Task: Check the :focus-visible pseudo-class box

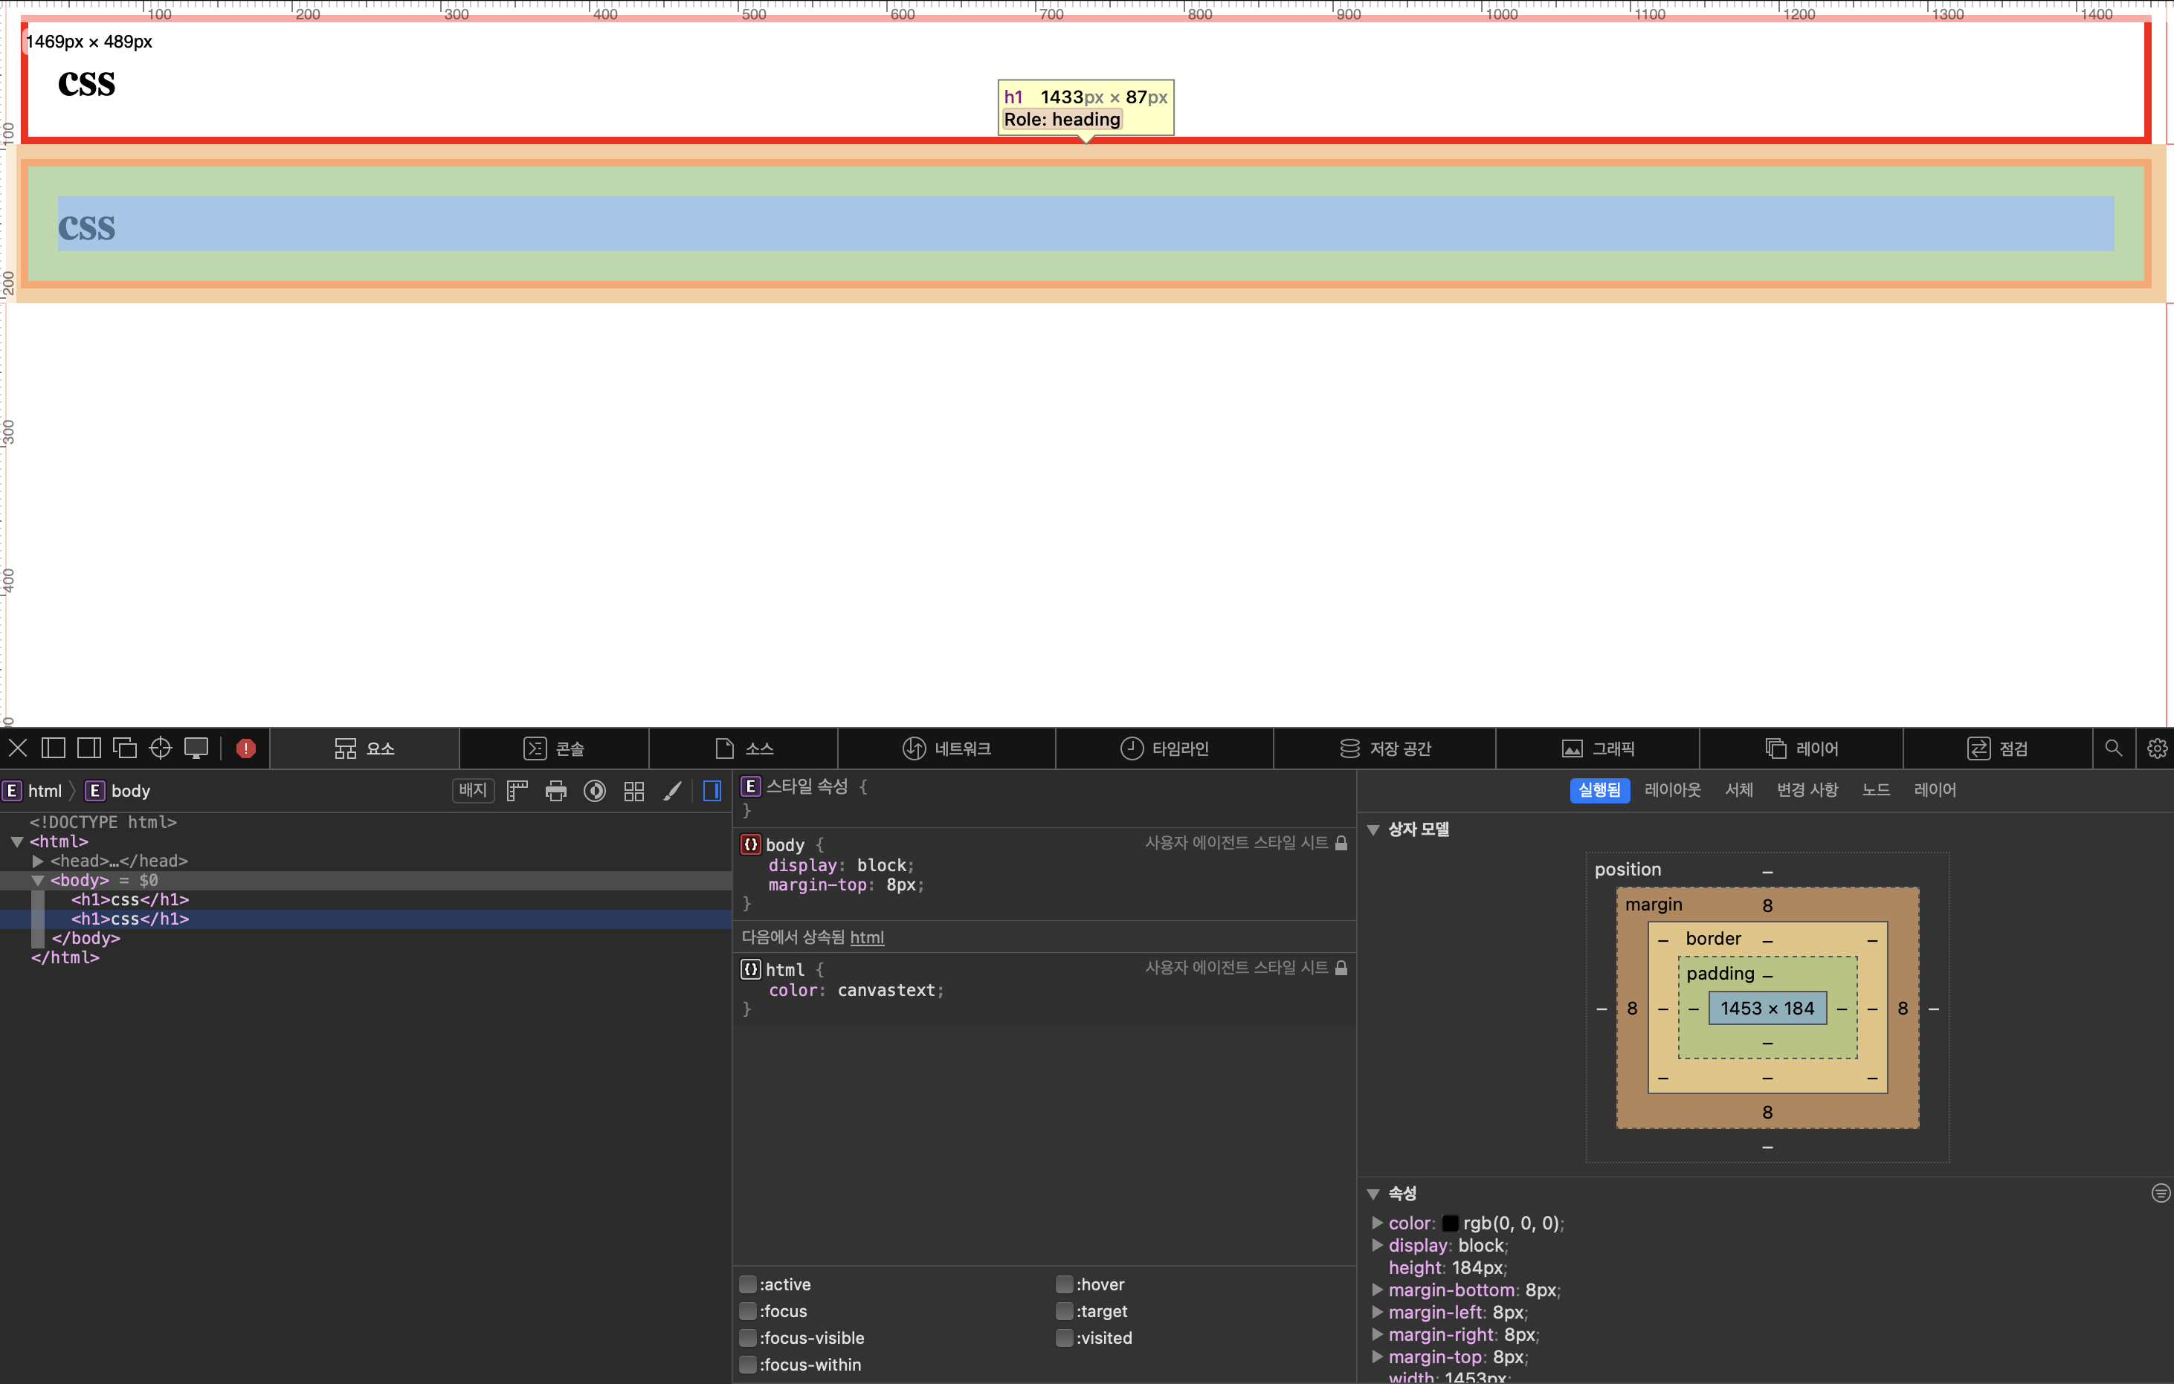Action: (747, 1337)
